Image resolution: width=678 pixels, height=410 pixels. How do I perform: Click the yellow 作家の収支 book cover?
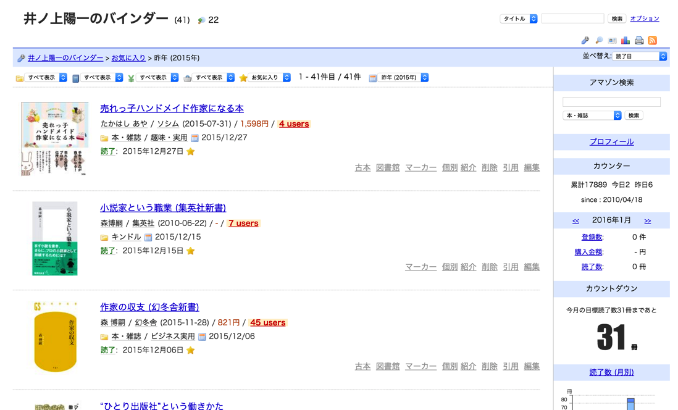(54, 338)
